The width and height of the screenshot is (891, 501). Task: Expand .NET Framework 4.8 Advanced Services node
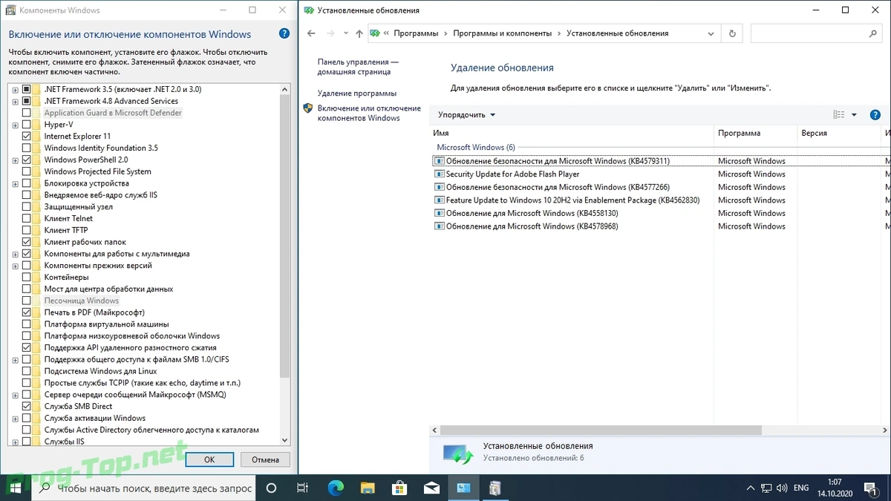coord(15,101)
